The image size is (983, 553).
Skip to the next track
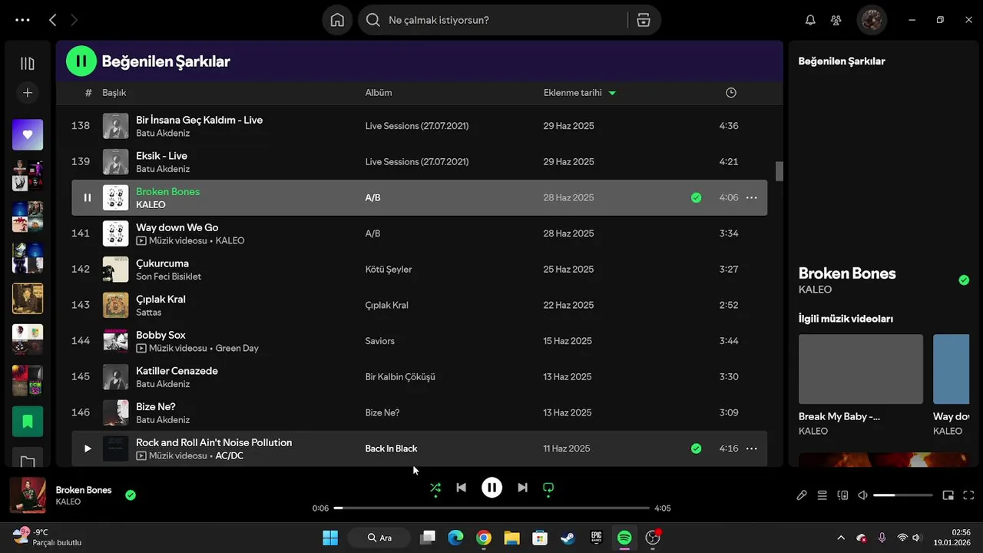(x=522, y=487)
